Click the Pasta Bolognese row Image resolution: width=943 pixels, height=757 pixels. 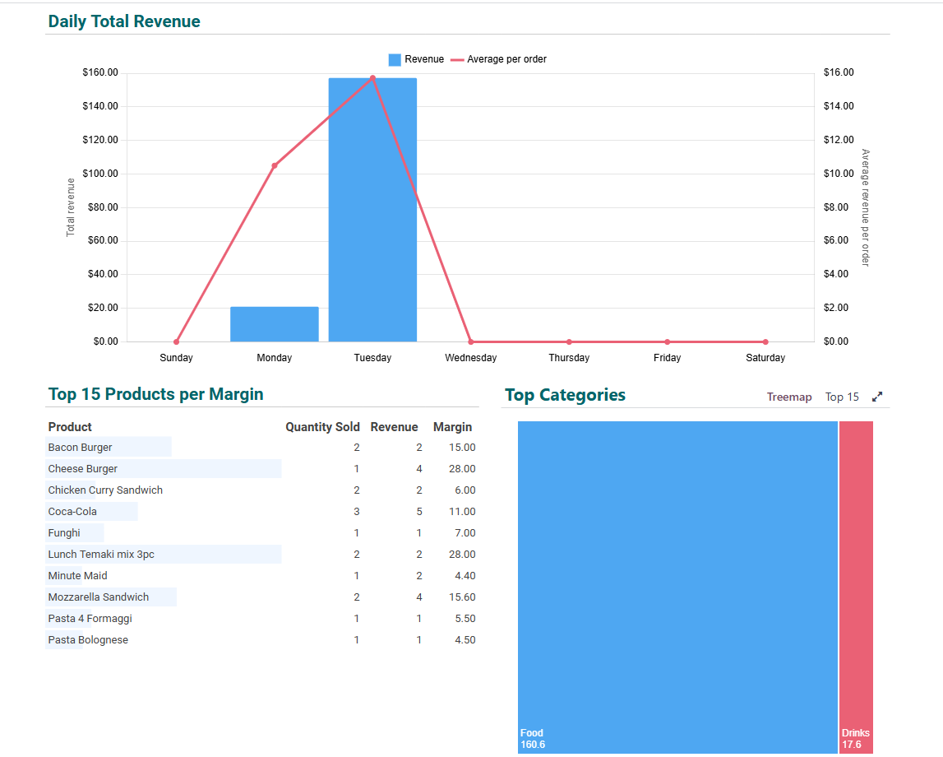pos(88,640)
